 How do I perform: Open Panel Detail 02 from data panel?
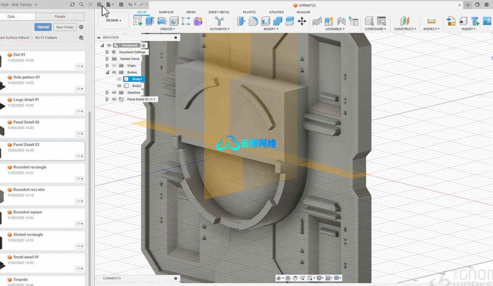click(x=26, y=122)
